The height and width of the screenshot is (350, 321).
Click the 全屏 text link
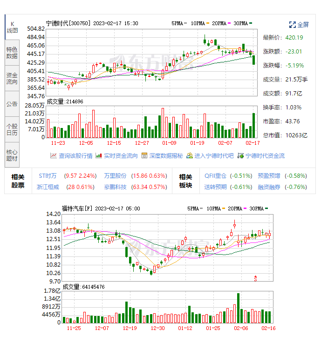[x=303, y=25]
